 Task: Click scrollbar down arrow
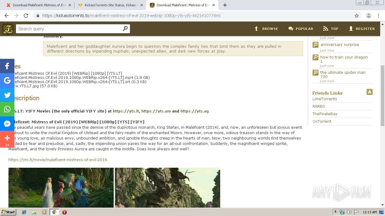point(383,205)
